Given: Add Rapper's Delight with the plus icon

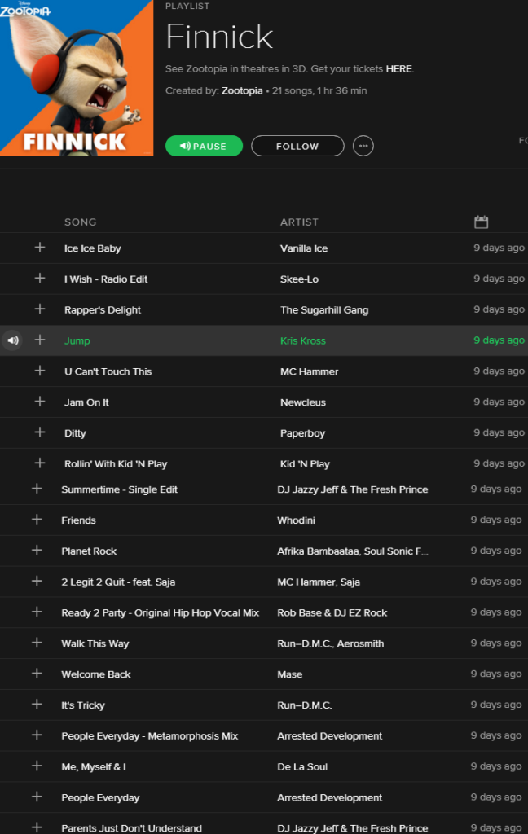Looking at the screenshot, I should pos(40,309).
